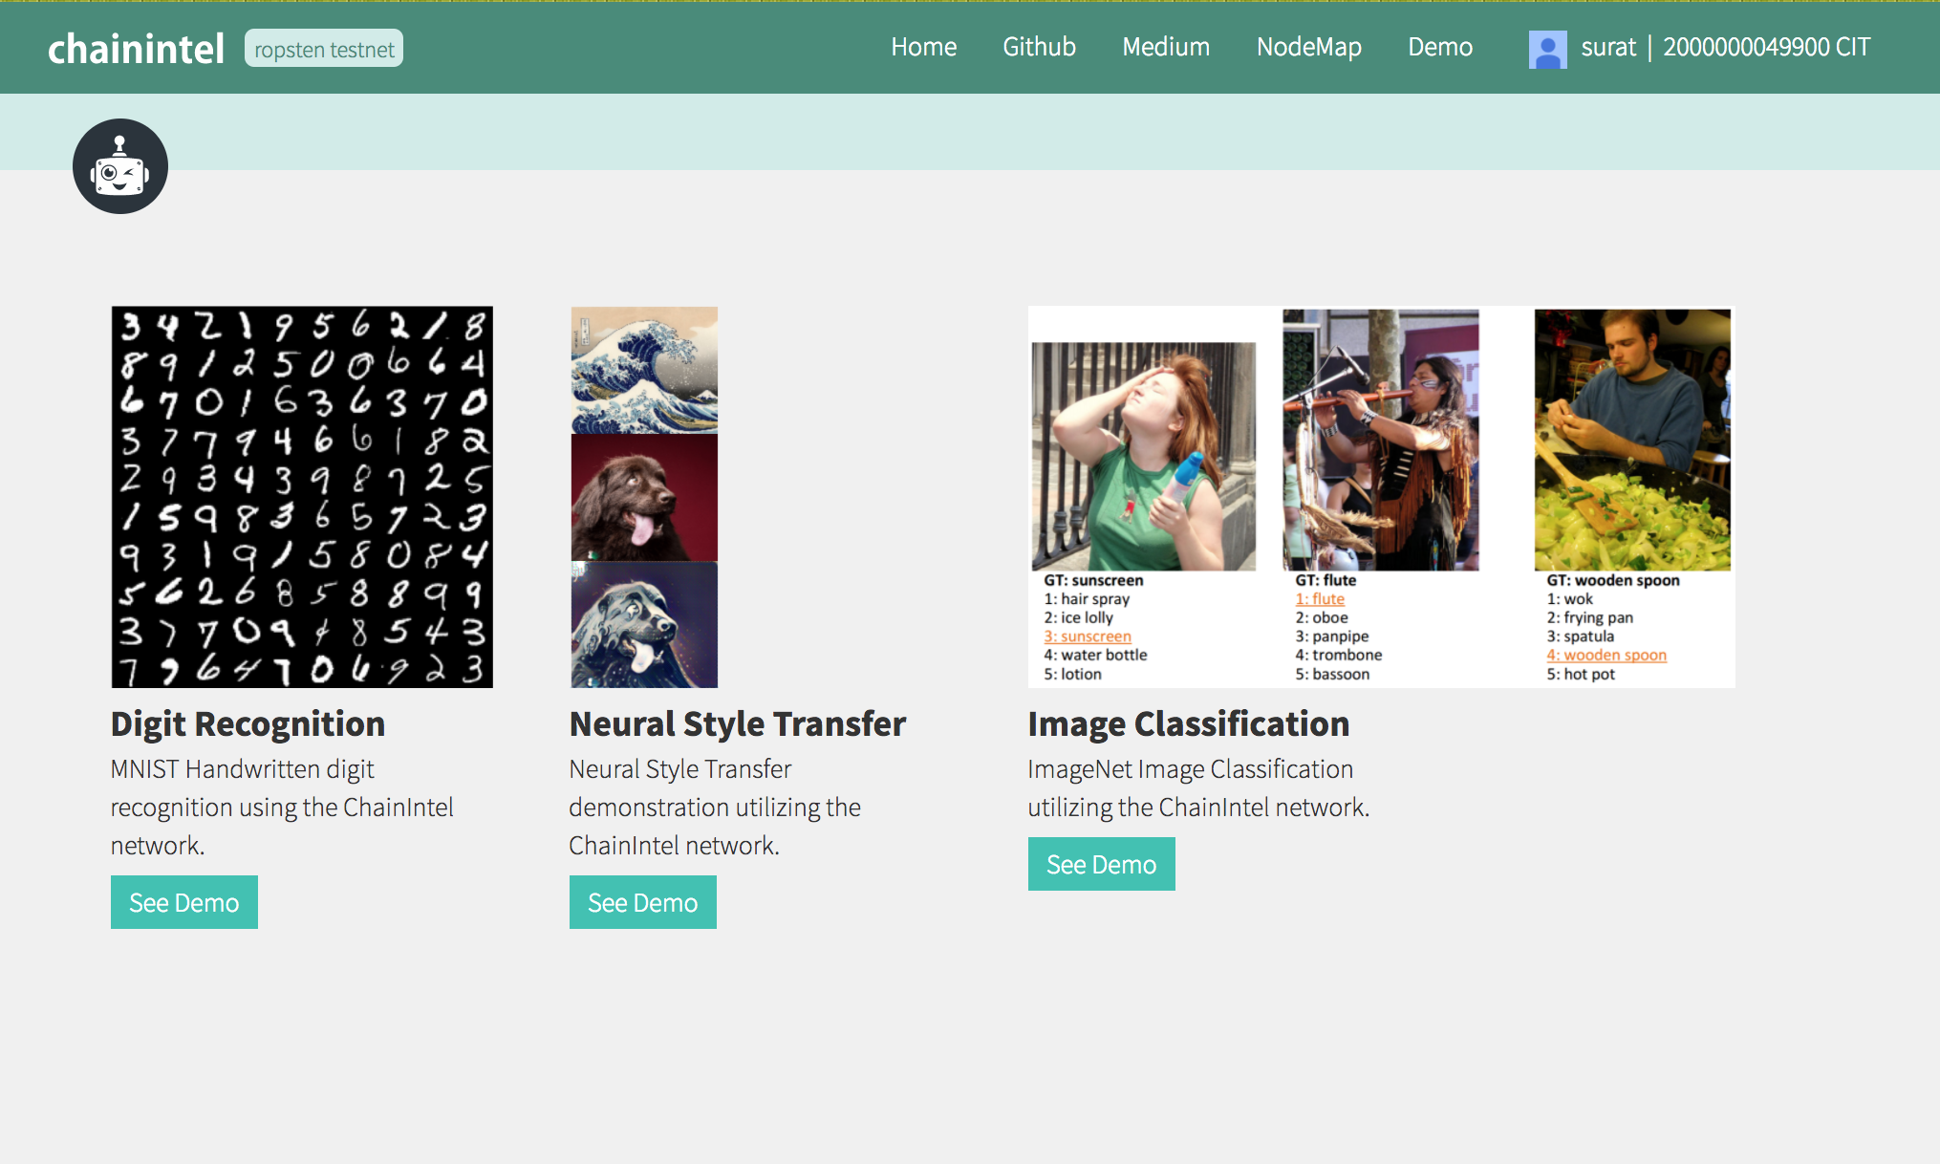Screen dimensions: 1940x1164
Task: Go to the Medium page link
Action: click(x=1166, y=47)
